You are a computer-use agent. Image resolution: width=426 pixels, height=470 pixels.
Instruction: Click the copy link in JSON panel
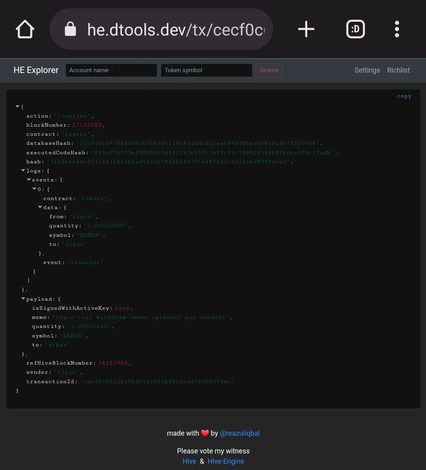click(404, 96)
